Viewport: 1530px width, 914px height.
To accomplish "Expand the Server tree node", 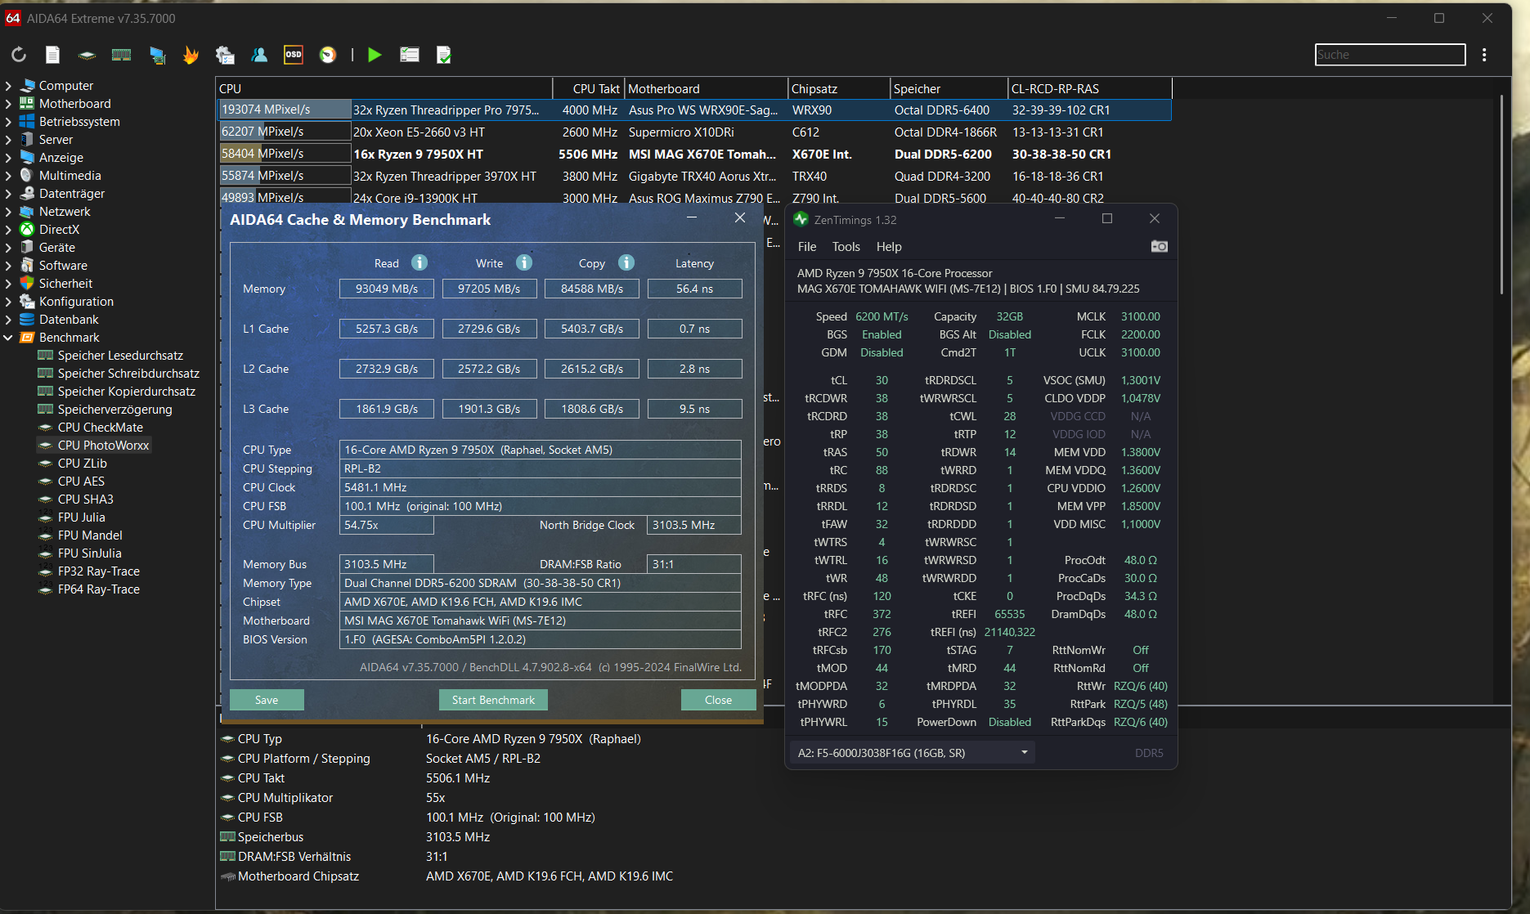I will tap(8, 140).
